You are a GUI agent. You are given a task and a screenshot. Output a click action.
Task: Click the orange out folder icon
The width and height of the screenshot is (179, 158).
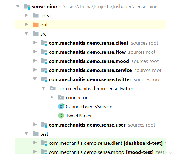[36, 25]
